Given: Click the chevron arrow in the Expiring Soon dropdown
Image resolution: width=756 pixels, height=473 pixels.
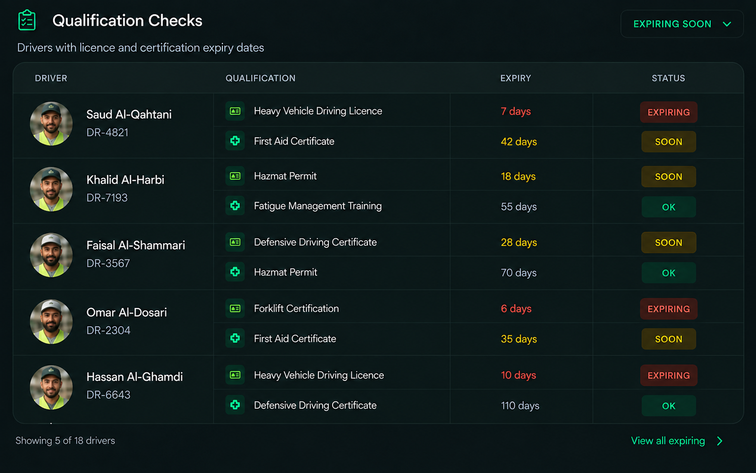Looking at the screenshot, I should point(726,24).
